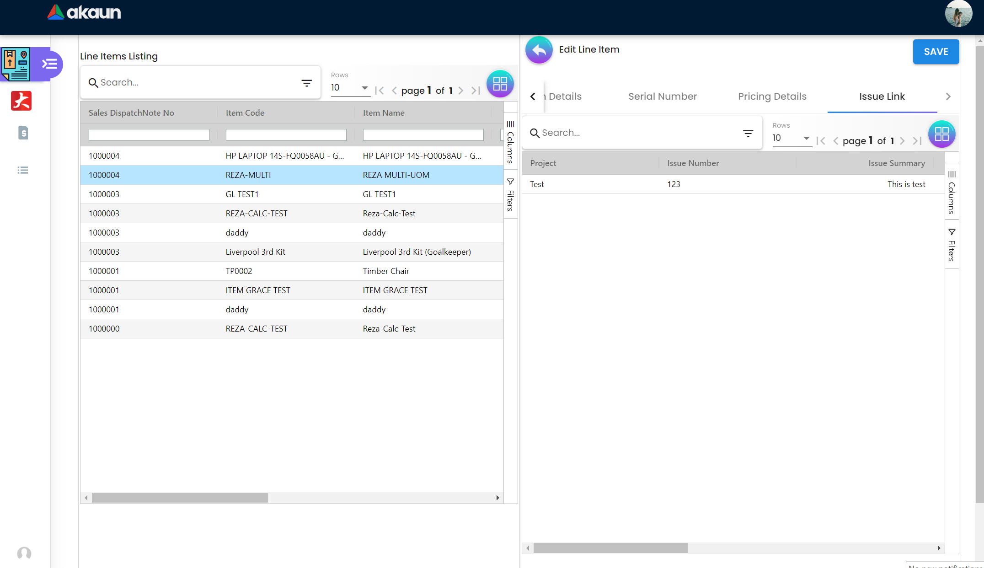The image size is (984, 568).
Task: Toggle the Columns panel in Line Items grid
Action: point(510,142)
